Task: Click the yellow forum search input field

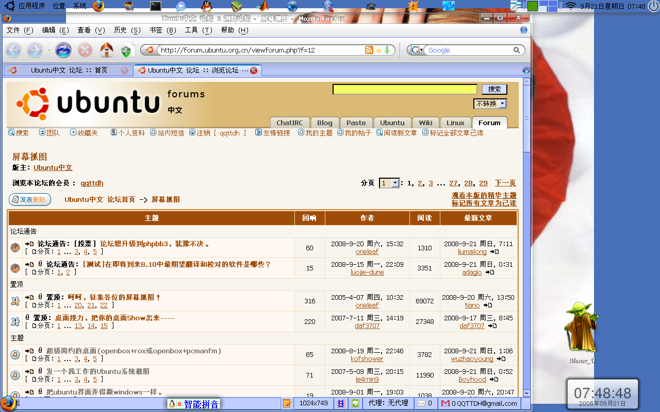Action: tap(405, 89)
